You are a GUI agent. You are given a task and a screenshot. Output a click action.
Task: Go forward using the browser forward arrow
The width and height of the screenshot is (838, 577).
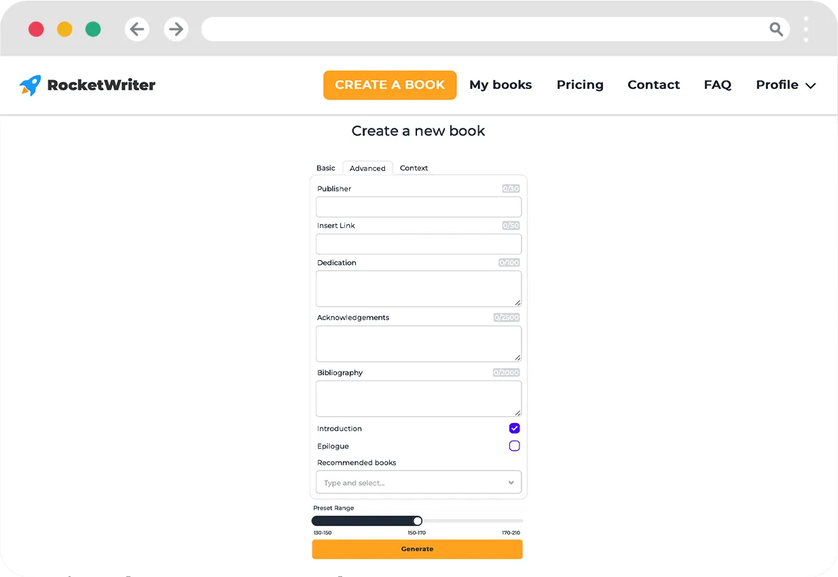pos(176,29)
